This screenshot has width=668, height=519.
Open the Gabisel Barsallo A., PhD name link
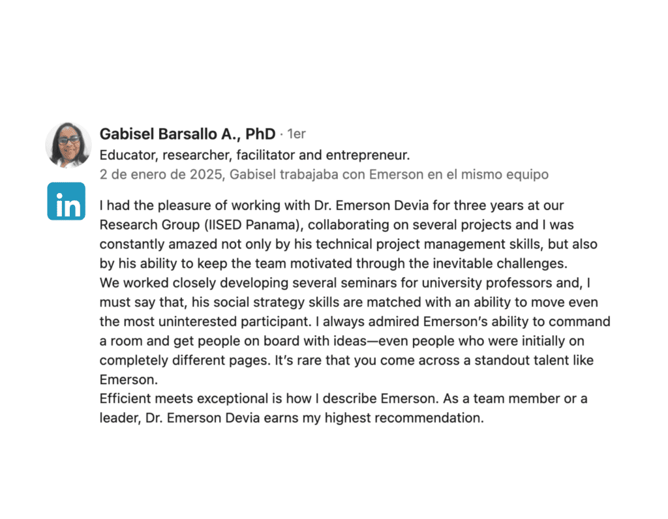(187, 134)
